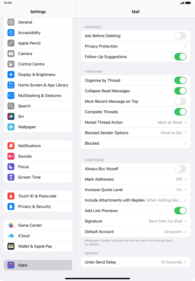Open the Camera settings icon

point(11,54)
